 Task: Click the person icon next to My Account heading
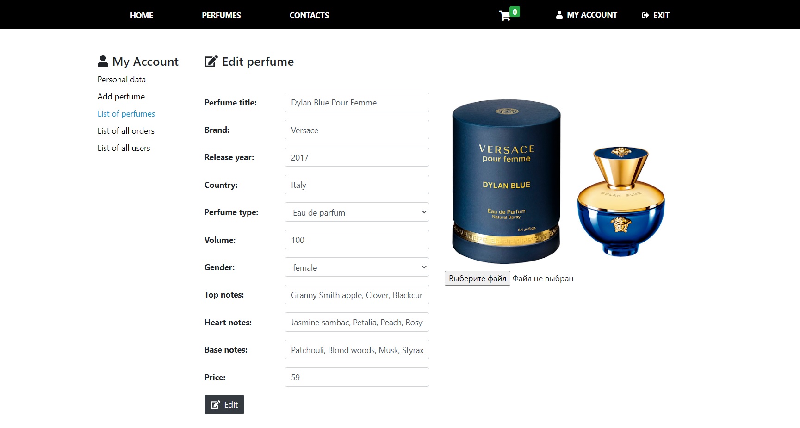pos(103,61)
